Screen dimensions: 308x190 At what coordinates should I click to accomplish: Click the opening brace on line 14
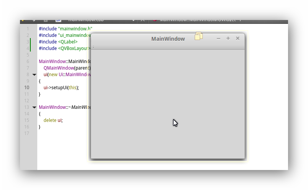coord(40,114)
